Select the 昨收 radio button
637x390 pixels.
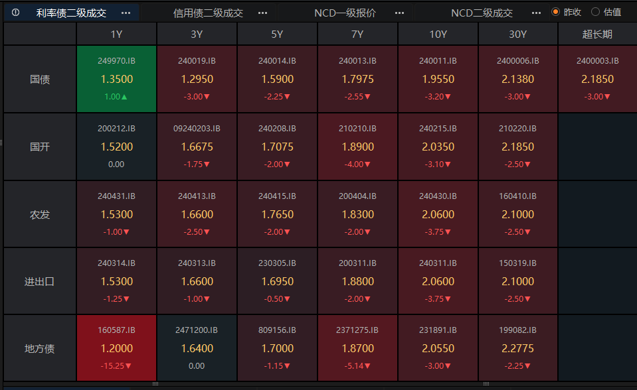[556, 12]
